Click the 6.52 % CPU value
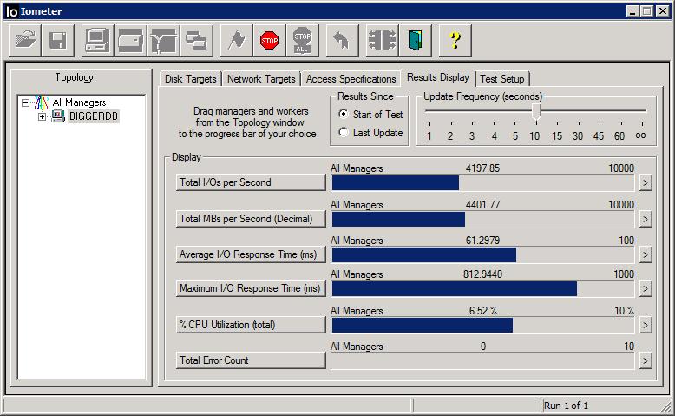 [x=482, y=310]
